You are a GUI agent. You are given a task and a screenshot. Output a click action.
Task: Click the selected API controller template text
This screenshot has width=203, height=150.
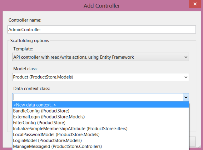[73, 57]
